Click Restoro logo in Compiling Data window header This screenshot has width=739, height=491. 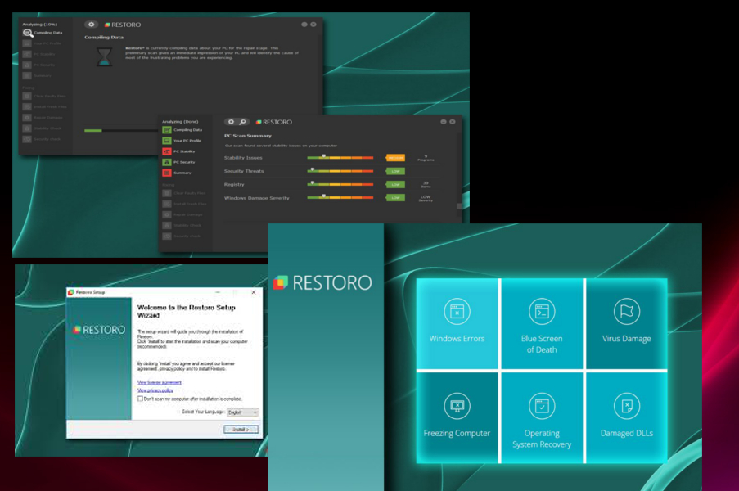click(123, 25)
